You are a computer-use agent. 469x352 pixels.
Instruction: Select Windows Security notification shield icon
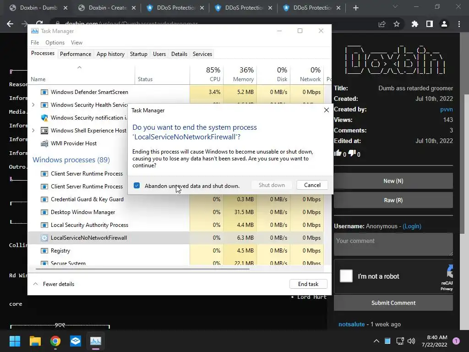click(44, 118)
